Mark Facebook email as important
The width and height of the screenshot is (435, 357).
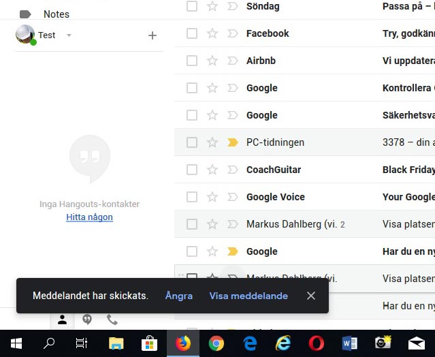pos(233,33)
